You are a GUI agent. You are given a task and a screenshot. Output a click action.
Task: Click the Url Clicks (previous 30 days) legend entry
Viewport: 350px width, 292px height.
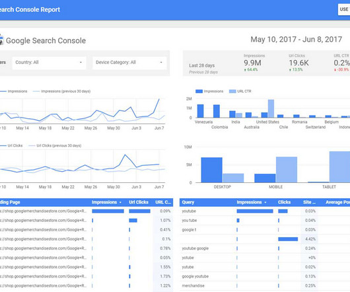pyautogui.click(x=55, y=145)
